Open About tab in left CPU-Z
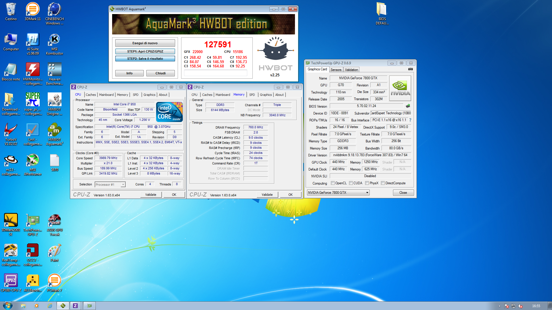The height and width of the screenshot is (310, 552). click(x=163, y=95)
